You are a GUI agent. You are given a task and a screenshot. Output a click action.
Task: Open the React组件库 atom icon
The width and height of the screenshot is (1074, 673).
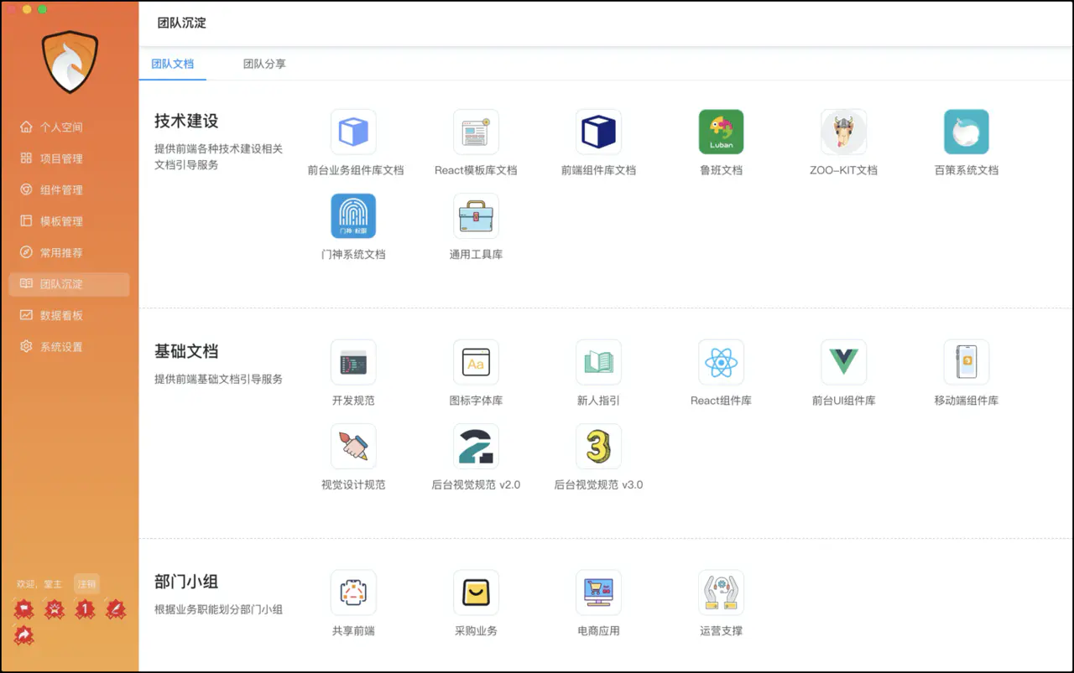[721, 362]
